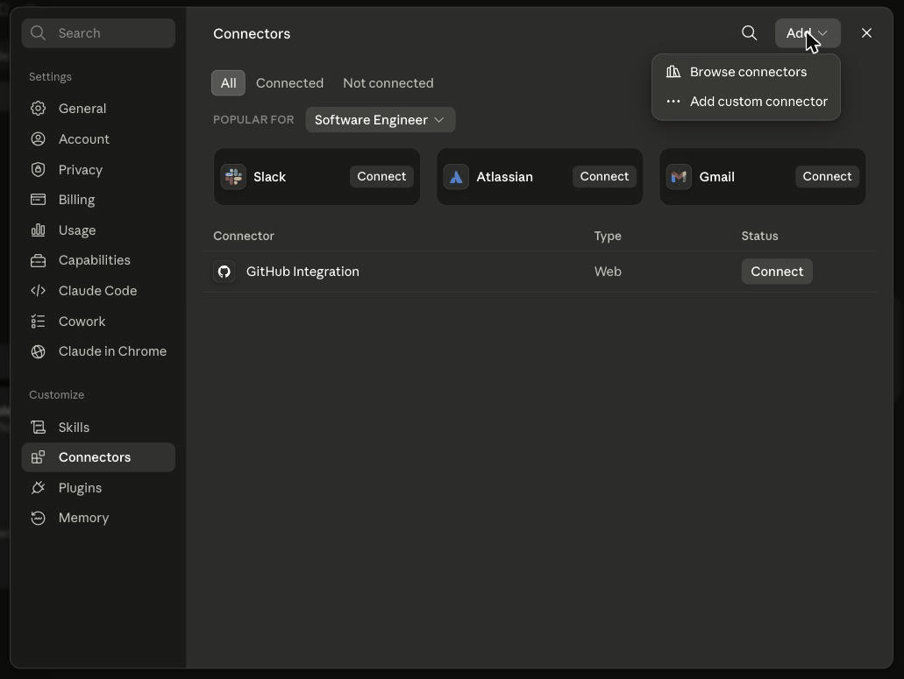Viewport: 904px width, 679px height.
Task: Click the Browse connectors library icon
Action: 673,72
